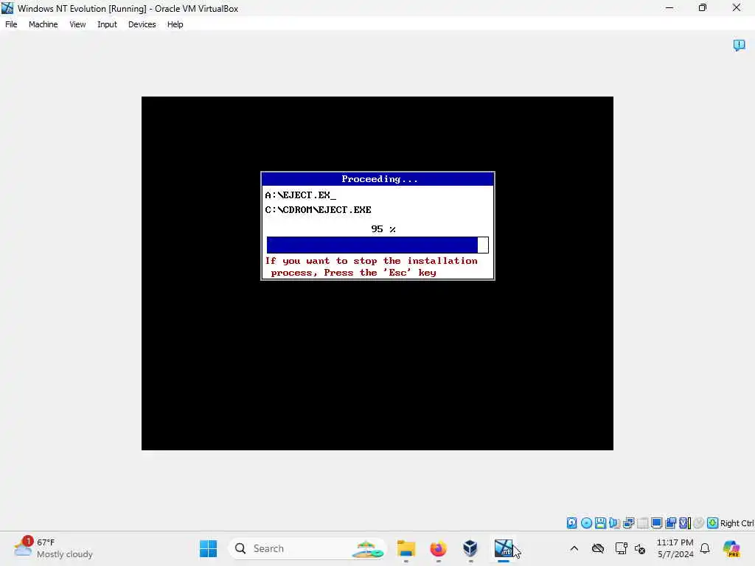Click the OneDrive cloud tray icon

pyautogui.click(x=598, y=548)
